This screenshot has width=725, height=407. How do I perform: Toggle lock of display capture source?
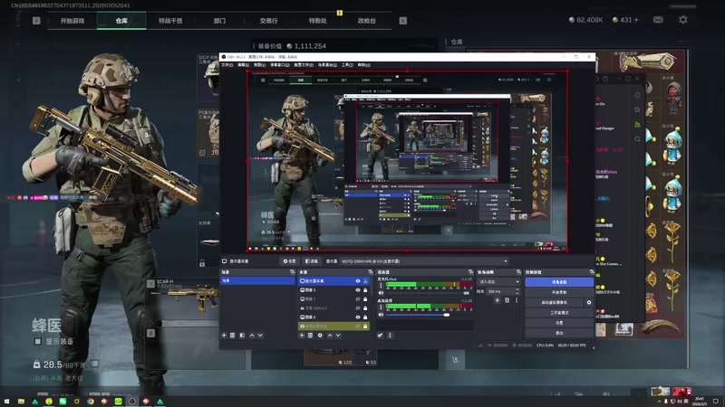(x=365, y=280)
